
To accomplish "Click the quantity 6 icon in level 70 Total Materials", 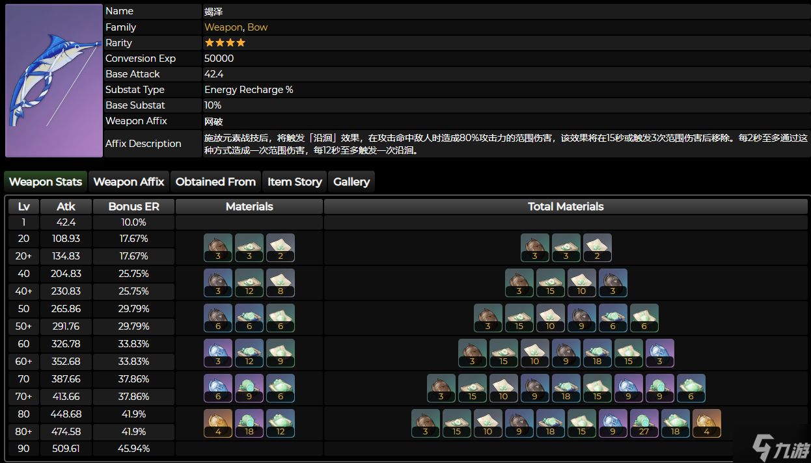I will (x=691, y=388).
